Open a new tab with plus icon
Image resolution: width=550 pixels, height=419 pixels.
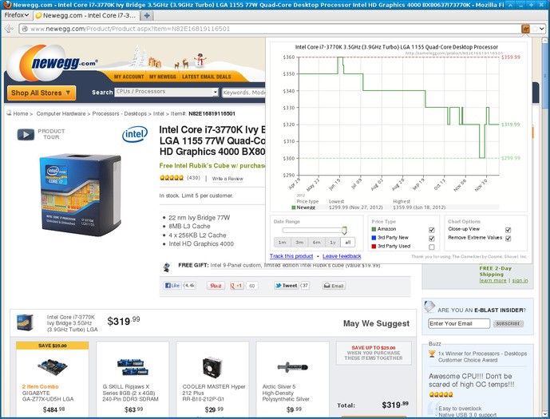pos(147,15)
